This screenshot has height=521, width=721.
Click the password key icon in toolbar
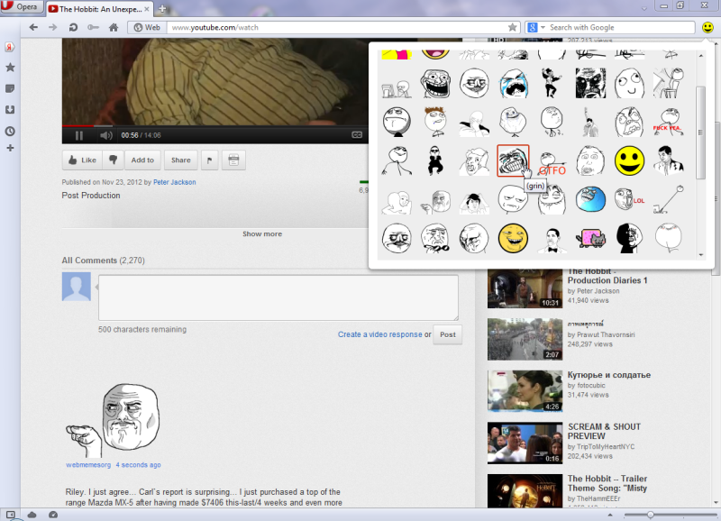(x=94, y=28)
